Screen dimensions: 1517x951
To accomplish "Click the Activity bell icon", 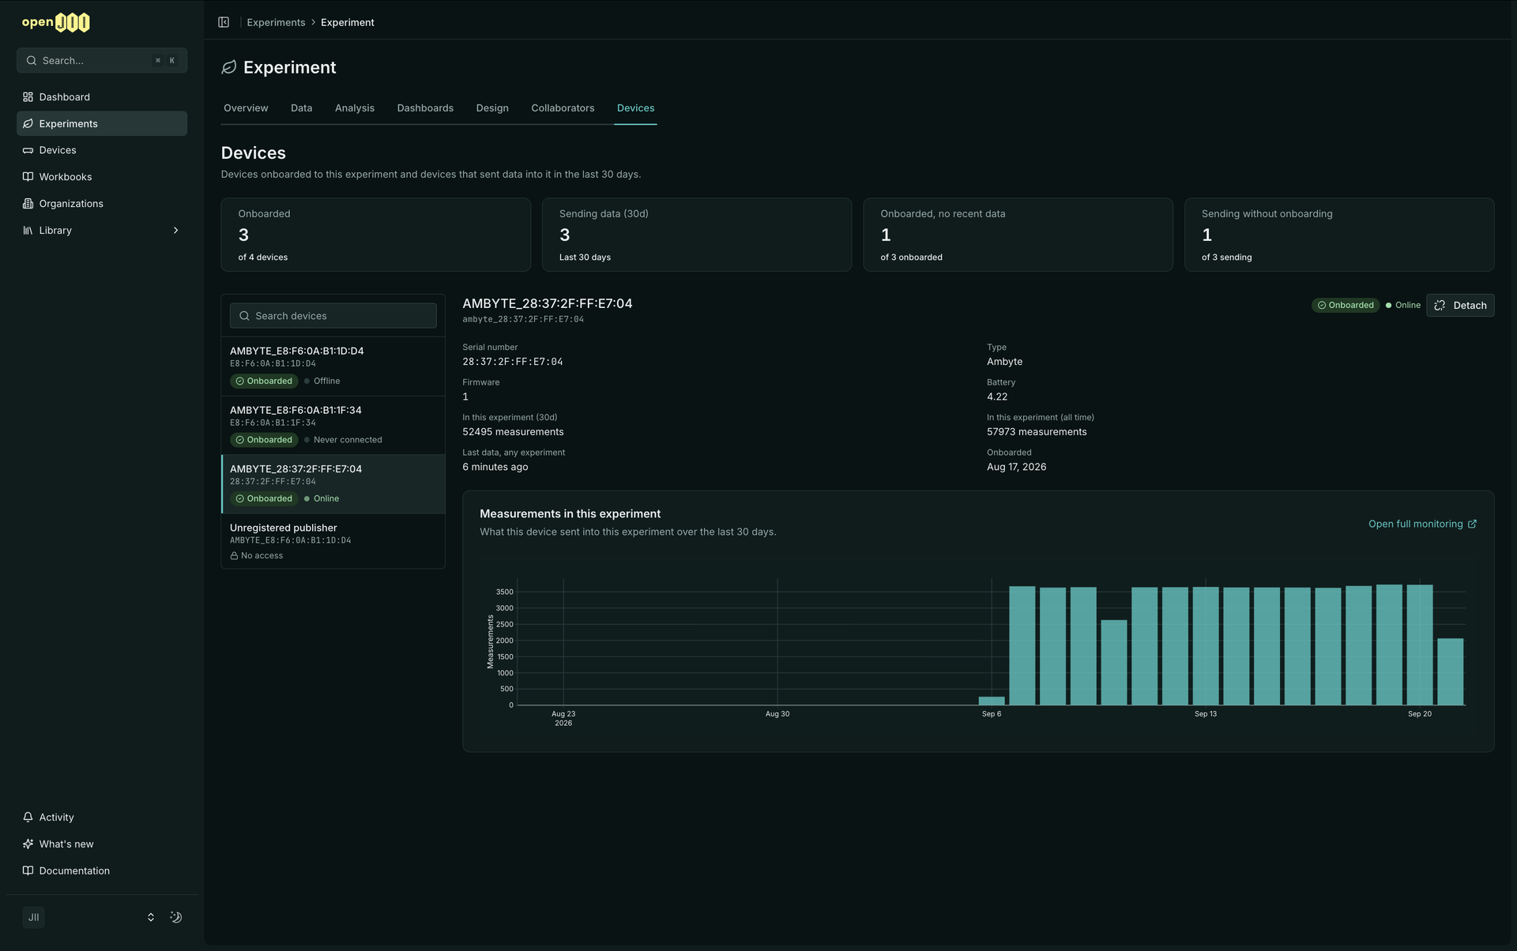I will 28,818.
